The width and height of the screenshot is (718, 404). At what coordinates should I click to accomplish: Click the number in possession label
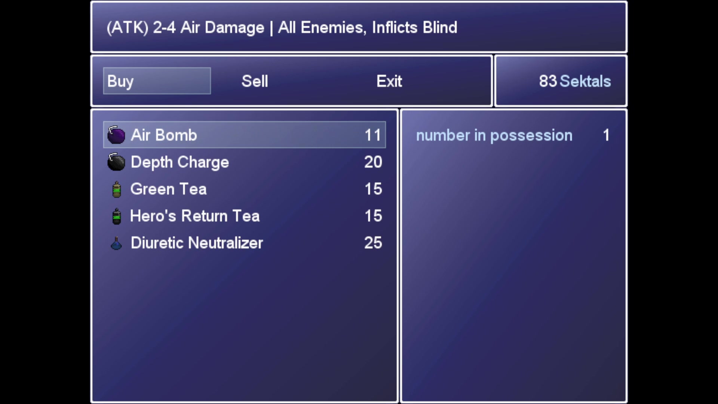[x=494, y=135]
